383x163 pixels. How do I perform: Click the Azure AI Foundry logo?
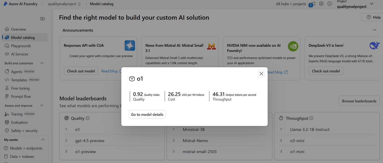pos(5,4)
